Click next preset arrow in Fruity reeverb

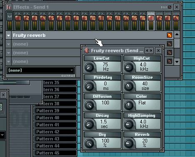pyautogui.click(x=151, y=51)
